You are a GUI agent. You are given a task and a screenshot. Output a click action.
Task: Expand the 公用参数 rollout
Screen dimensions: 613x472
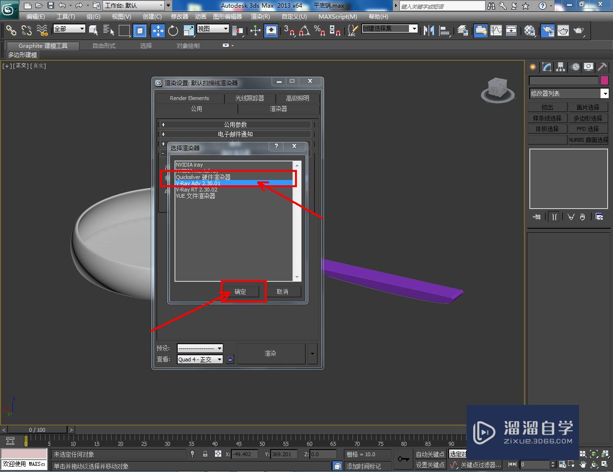point(235,124)
